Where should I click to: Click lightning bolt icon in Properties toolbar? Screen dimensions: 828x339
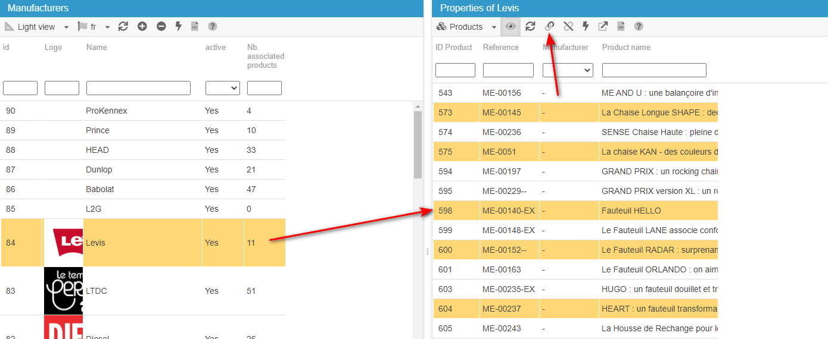586,26
